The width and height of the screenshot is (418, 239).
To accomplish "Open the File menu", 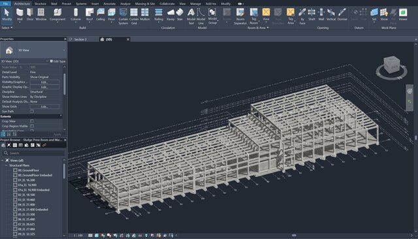I will [5, 4].
